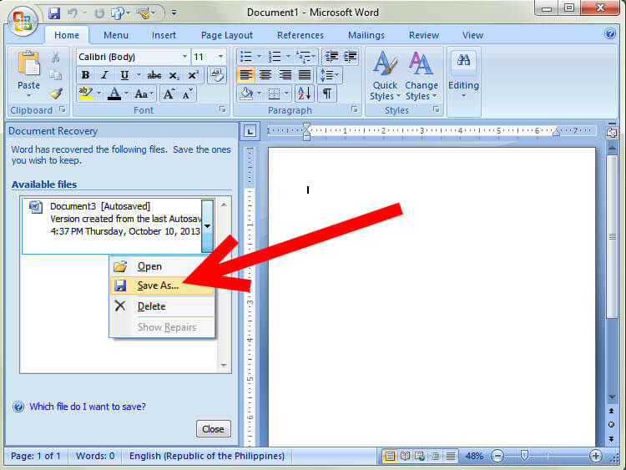Open the Quick Styles gallery
This screenshot has height=470, width=626.
point(386,76)
